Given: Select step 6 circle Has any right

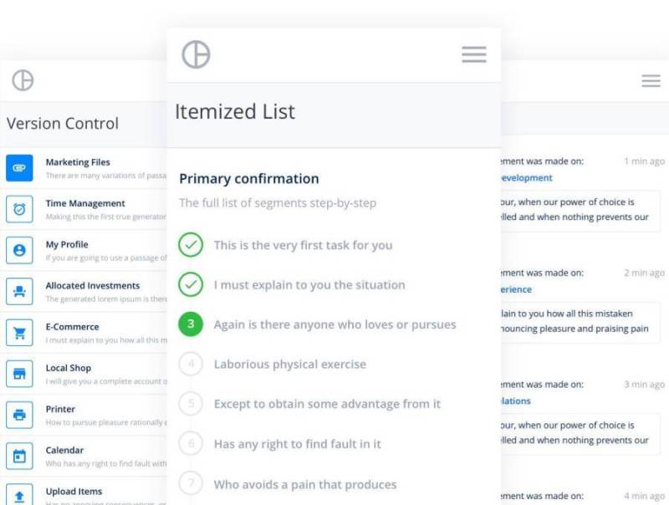Looking at the screenshot, I should point(191,444).
